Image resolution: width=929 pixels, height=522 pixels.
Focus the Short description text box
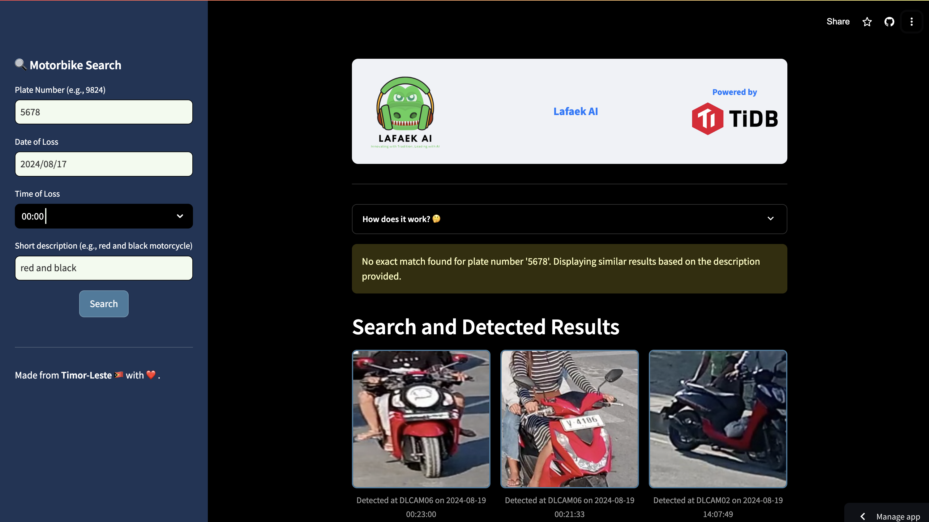pyautogui.click(x=104, y=268)
